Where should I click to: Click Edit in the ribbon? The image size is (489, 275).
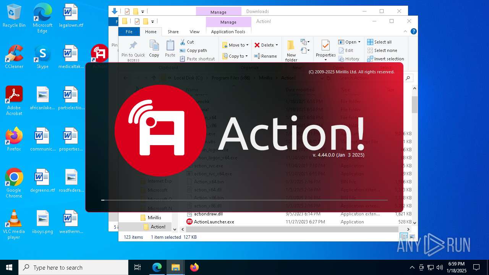pos(346,50)
